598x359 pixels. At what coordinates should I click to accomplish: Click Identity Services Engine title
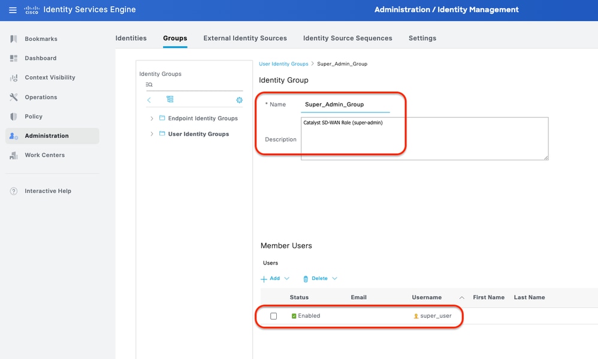click(x=90, y=10)
